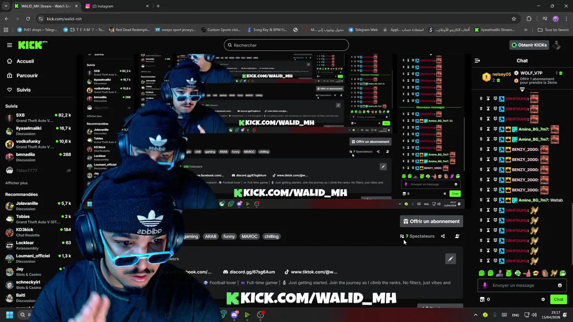
Task: Timeout Amine_BG_7m7 on the Watlab message
Action: point(488,200)
